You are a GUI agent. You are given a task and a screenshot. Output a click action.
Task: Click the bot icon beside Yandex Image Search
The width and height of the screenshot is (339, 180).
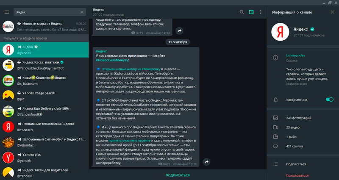click(x=19, y=93)
